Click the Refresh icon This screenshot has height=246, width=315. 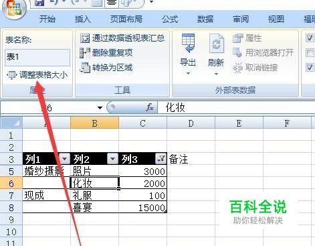tap(216, 44)
